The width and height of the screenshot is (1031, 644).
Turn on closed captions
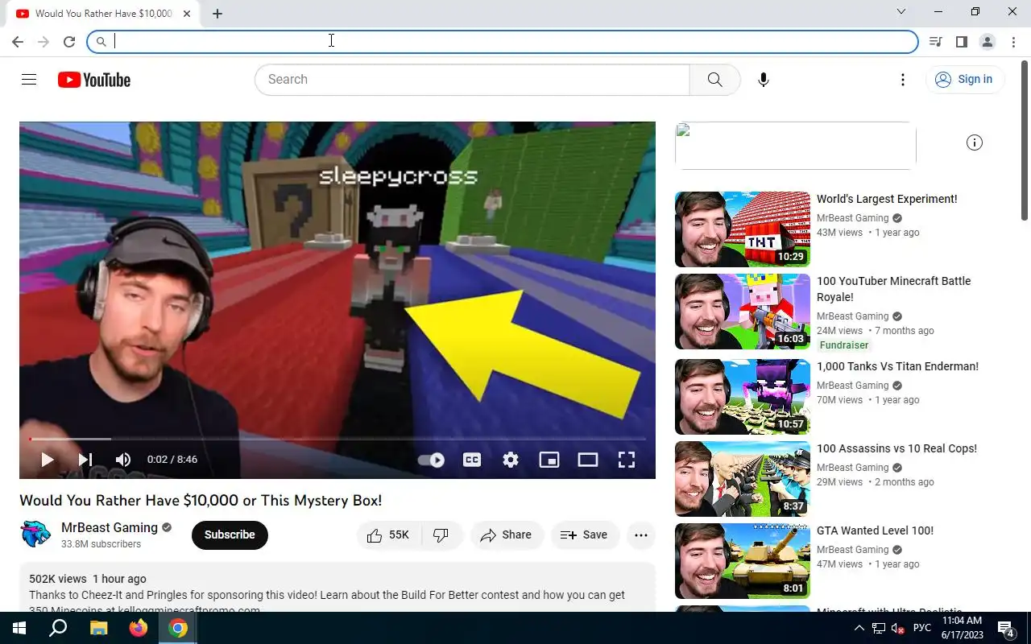pos(472,460)
